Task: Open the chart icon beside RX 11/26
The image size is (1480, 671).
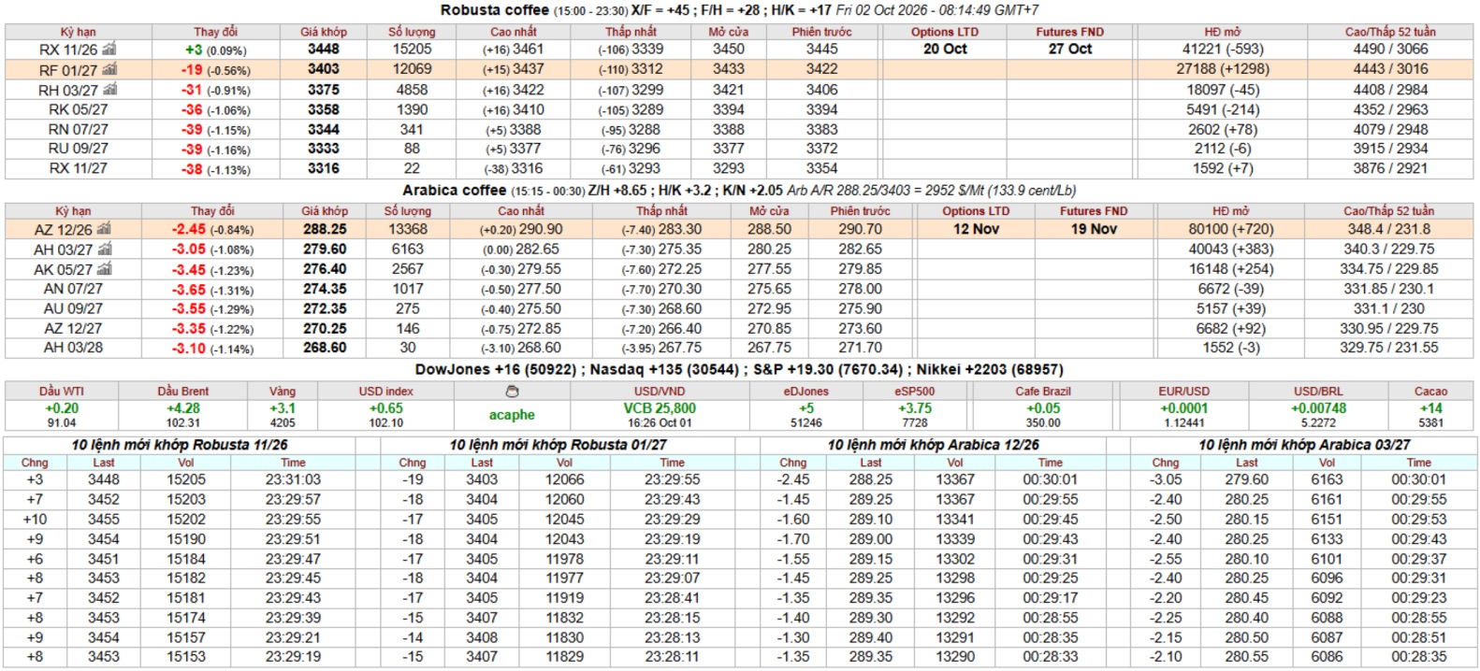Action: tap(109, 49)
